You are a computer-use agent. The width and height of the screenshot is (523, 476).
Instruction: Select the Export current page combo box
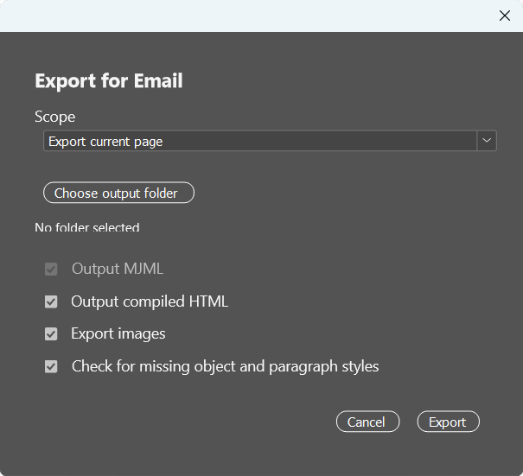tap(270, 141)
